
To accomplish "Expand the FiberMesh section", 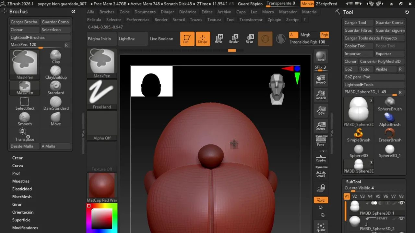I will point(22,197).
